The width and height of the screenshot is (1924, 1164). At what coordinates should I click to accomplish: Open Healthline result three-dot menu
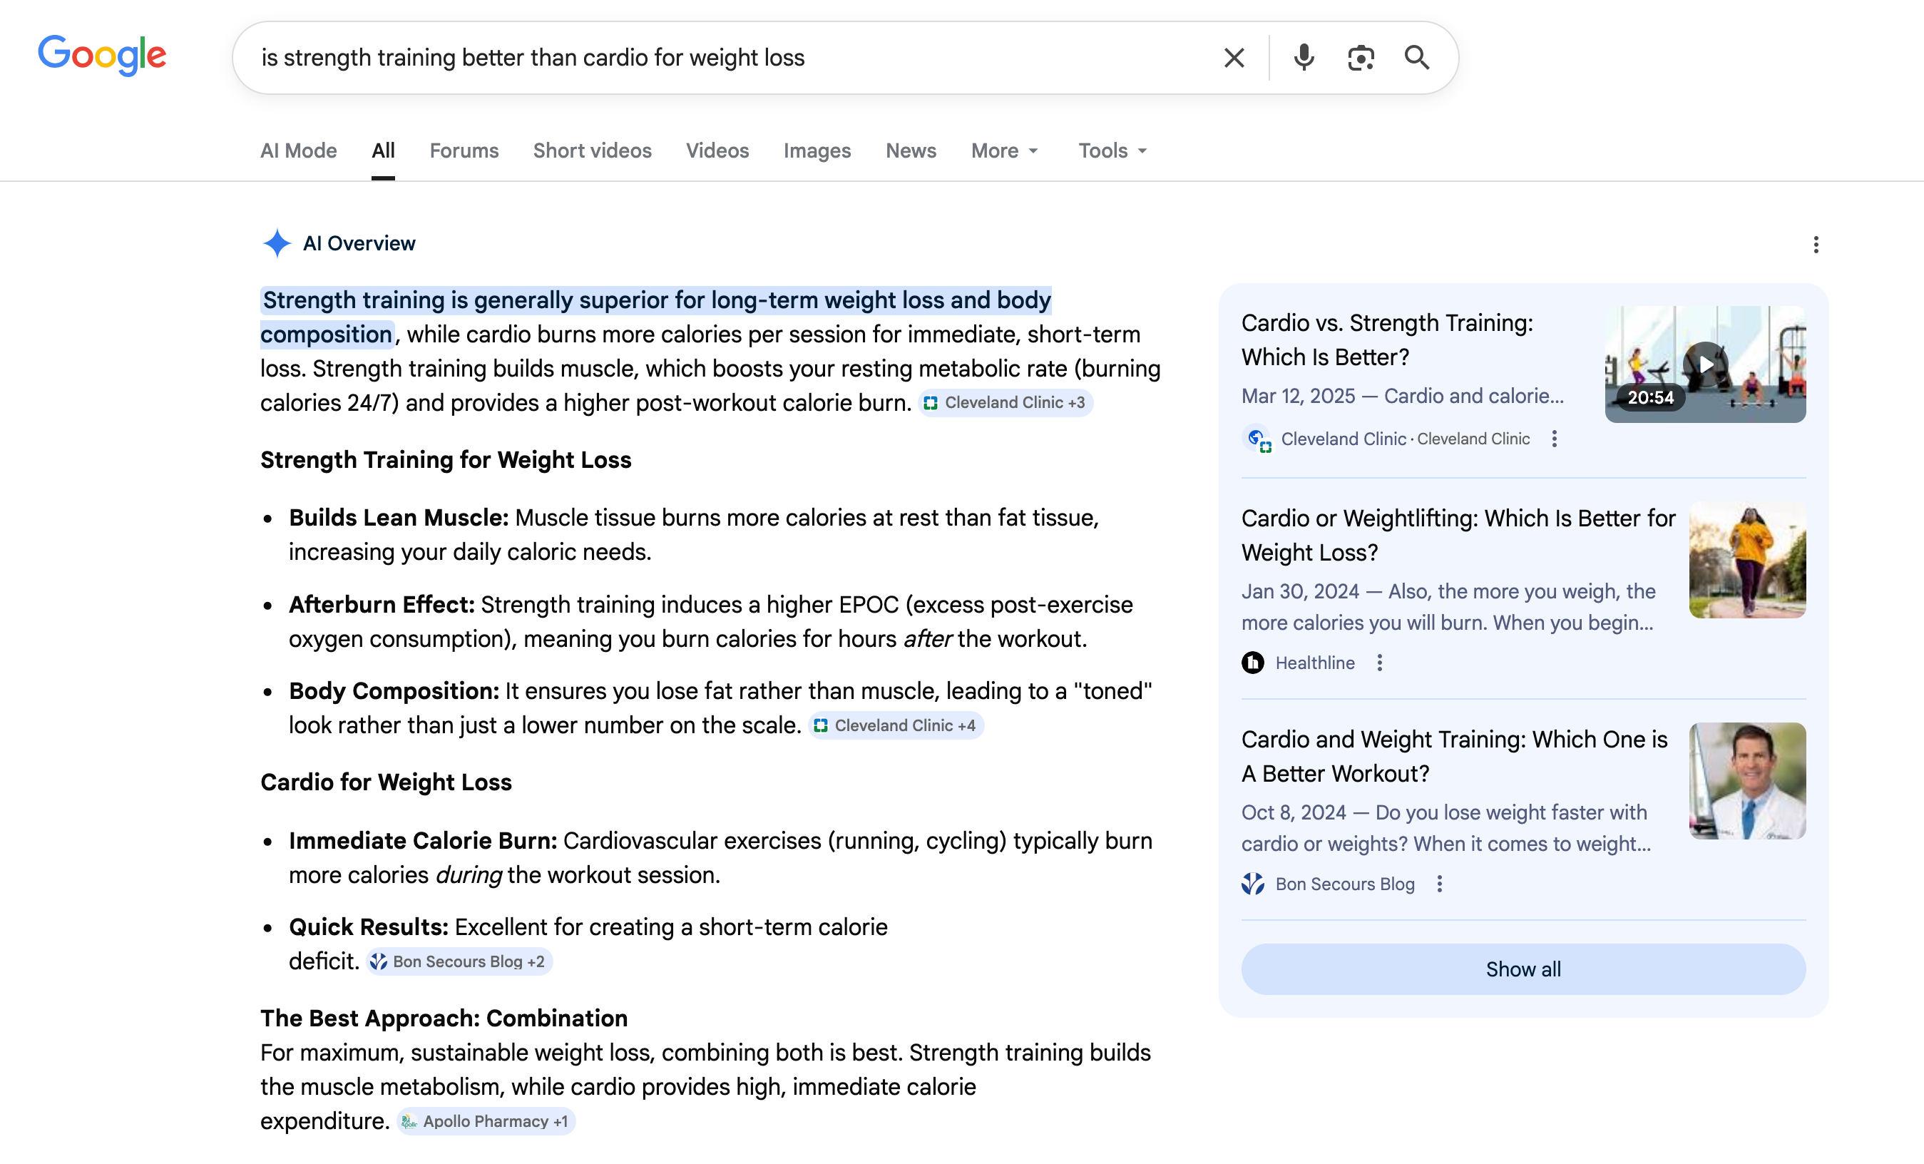[x=1380, y=663]
